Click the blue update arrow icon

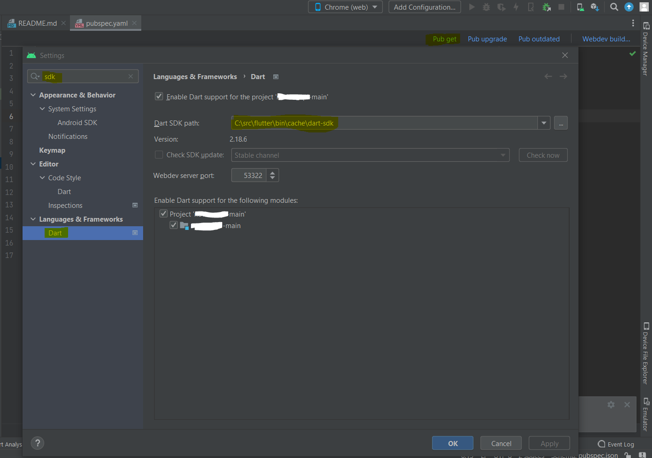tap(629, 7)
